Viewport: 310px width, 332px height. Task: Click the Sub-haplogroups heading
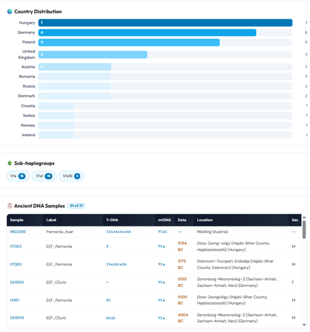[x=35, y=163]
